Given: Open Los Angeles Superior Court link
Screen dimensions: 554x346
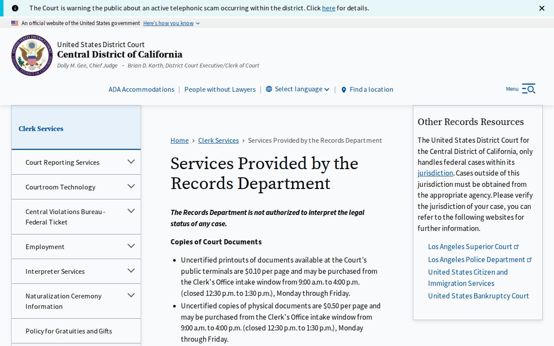Looking at the screenshot, I should click(470, 247).
